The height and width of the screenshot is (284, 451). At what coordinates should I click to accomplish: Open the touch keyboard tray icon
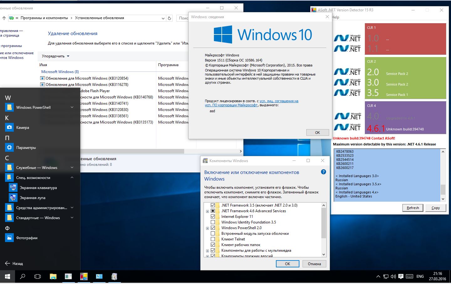pyautogui.click(x=409, y=276)
